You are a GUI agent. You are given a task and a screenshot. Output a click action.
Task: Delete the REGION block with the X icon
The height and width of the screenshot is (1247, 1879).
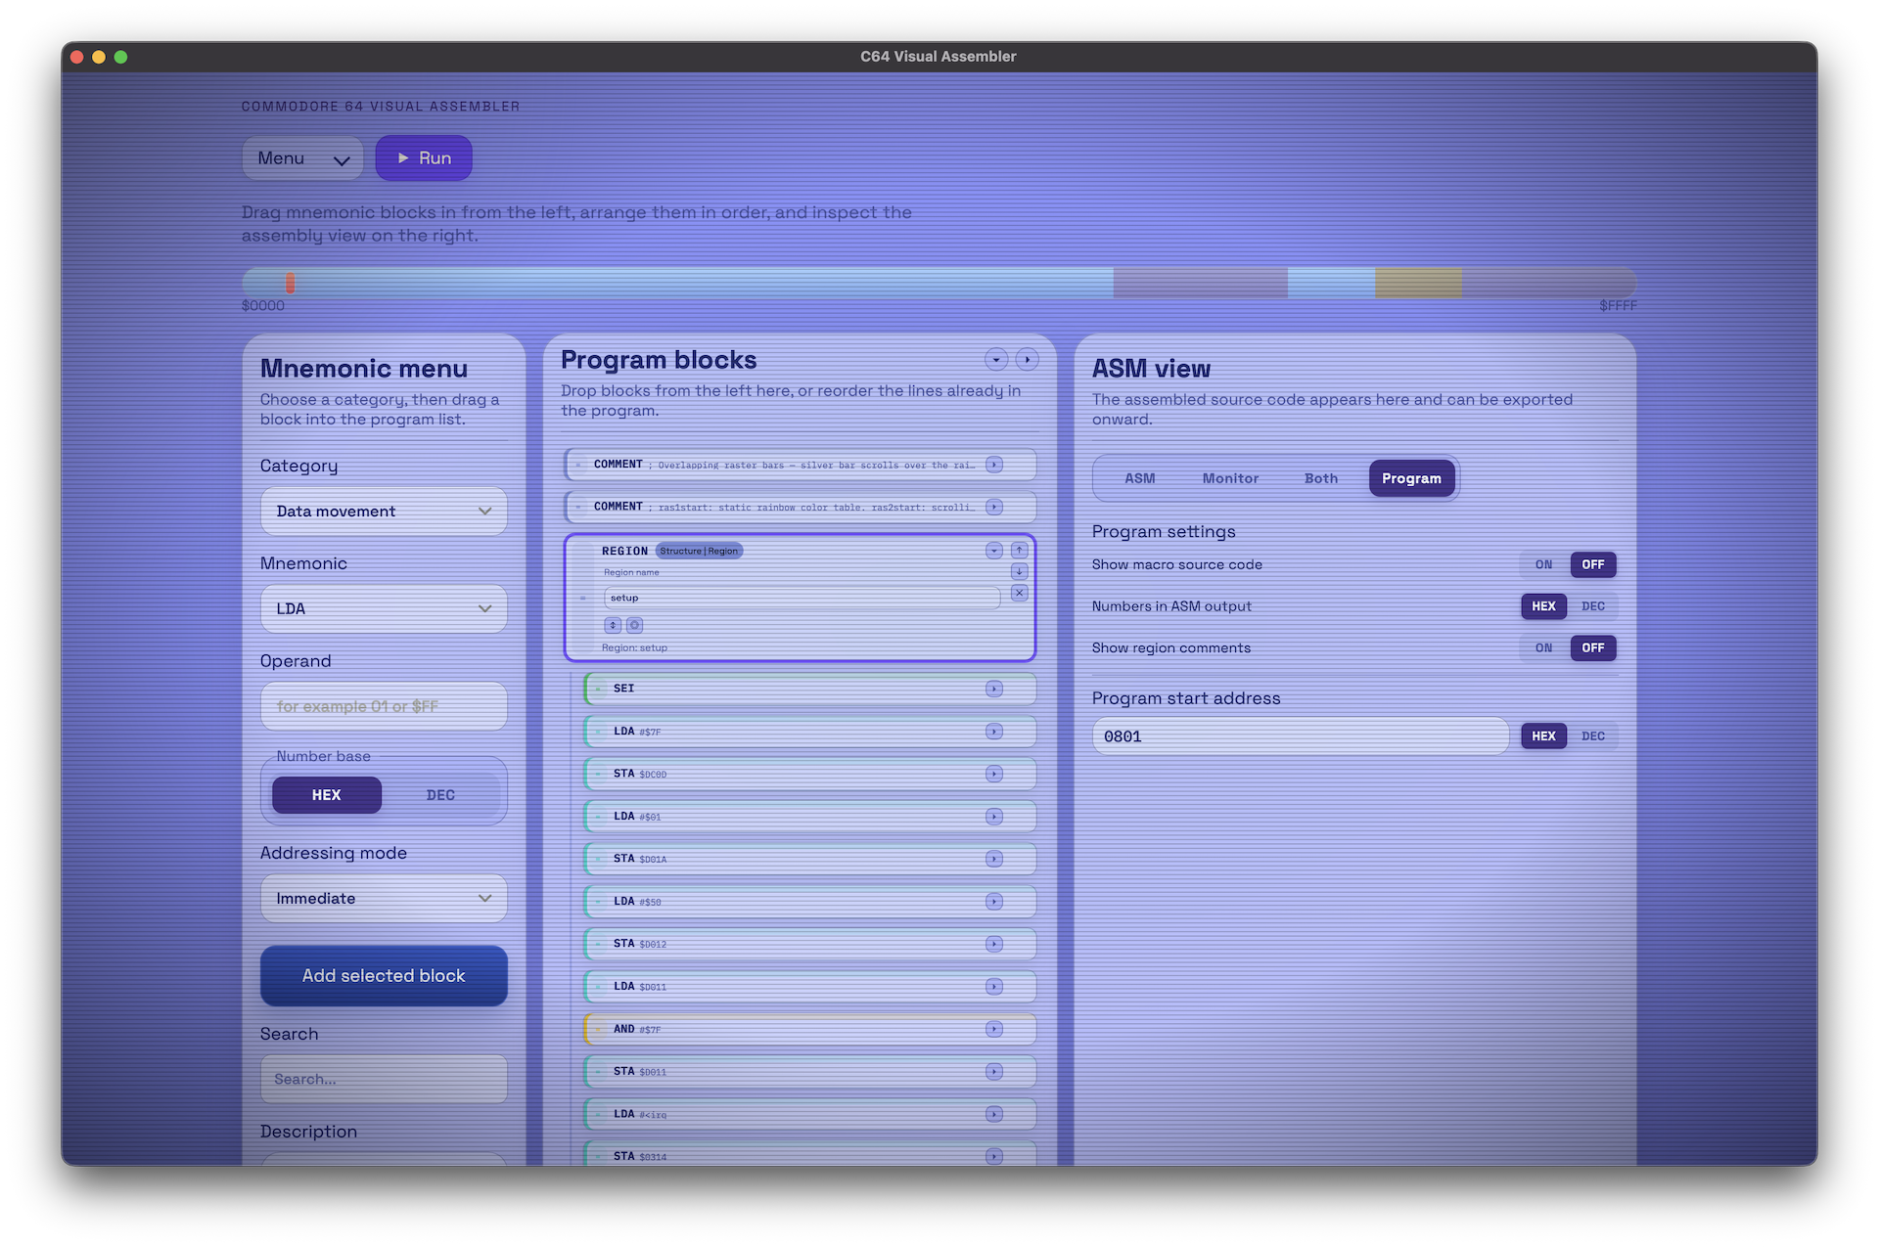click(1019, 594)
